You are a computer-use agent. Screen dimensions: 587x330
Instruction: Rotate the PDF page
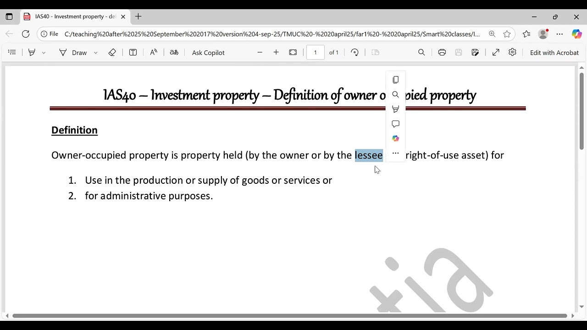point(354,52)
